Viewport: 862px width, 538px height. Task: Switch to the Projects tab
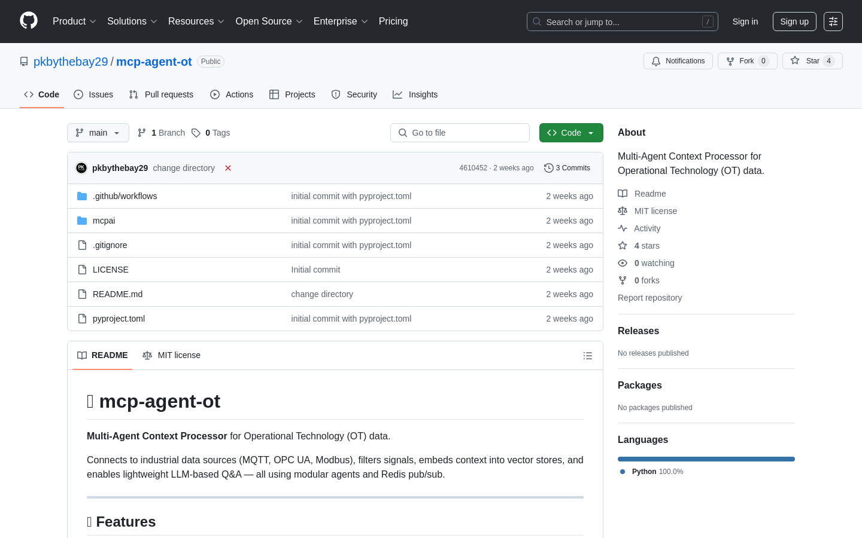(292, 94)
